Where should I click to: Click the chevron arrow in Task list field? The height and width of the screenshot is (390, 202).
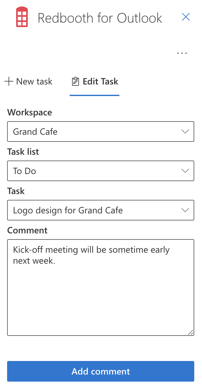pyautogui.click(x=185, y=171)
